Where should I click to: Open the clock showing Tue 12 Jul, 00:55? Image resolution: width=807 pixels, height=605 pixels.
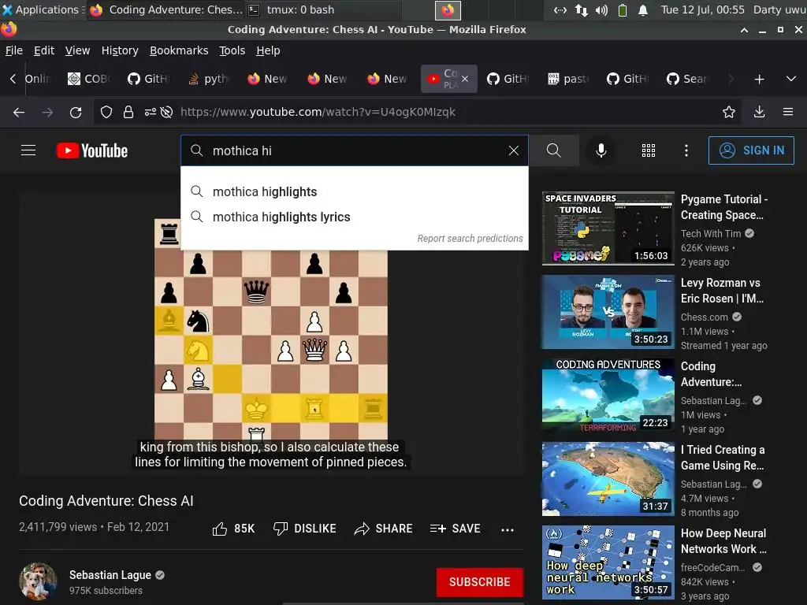click(x=702, y=9)
